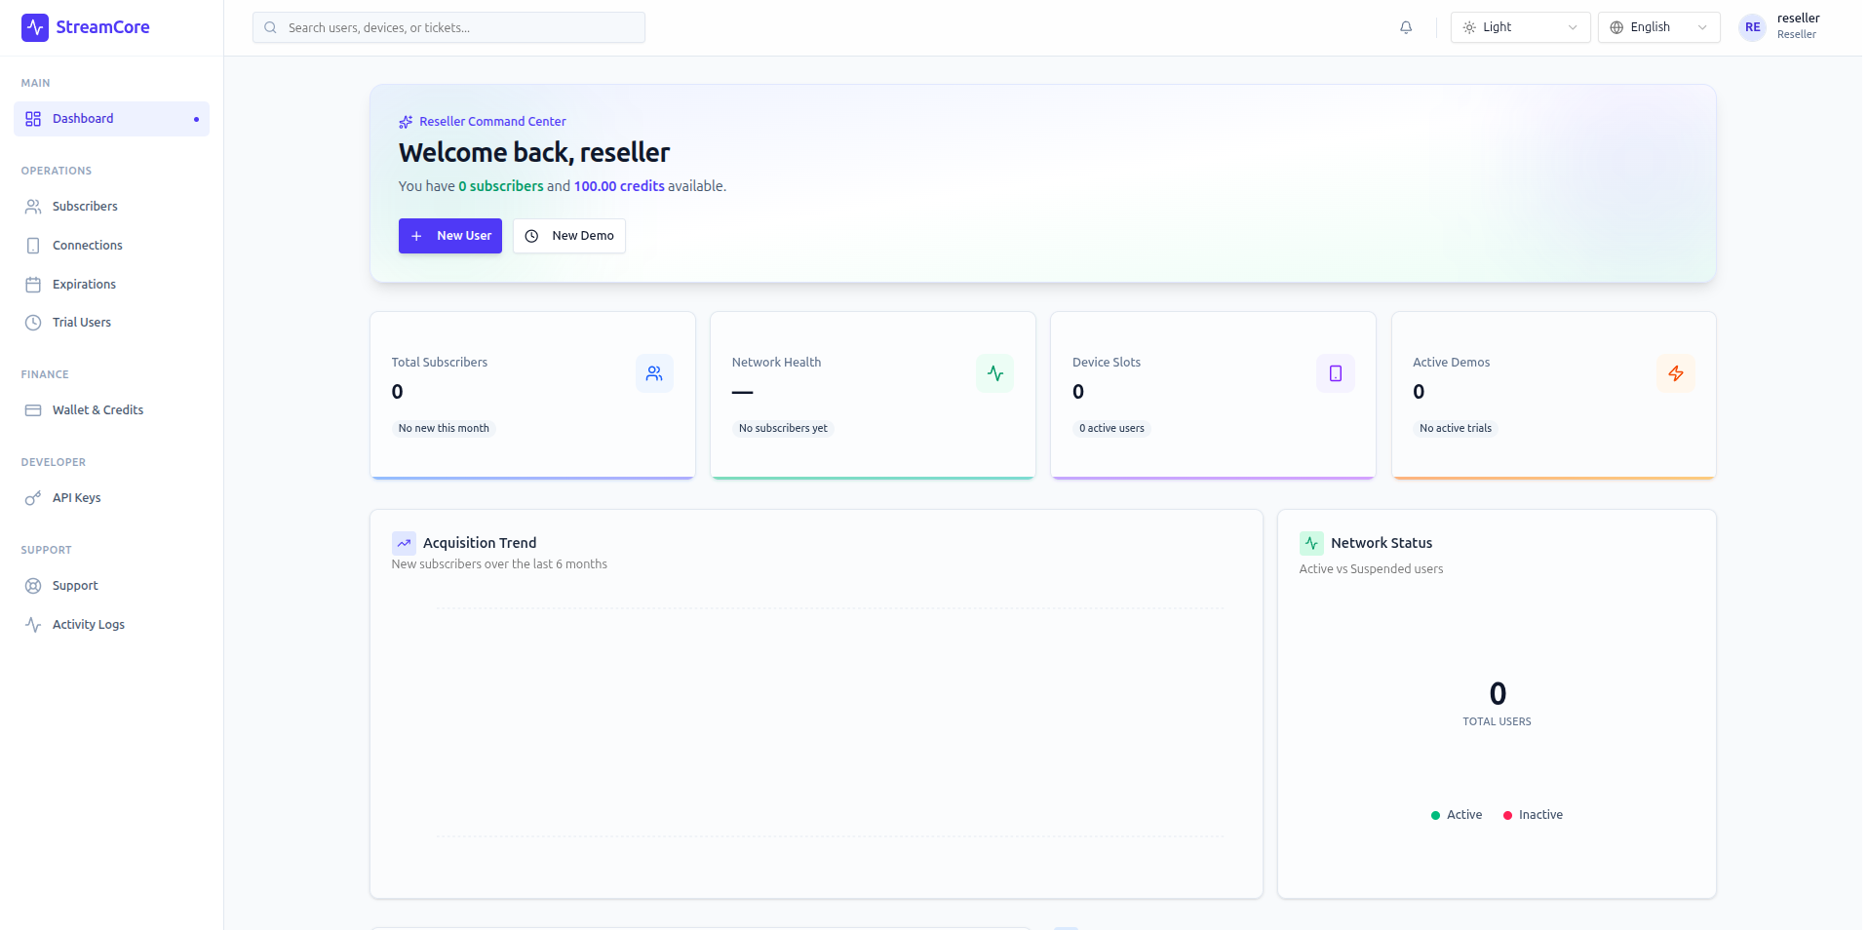Click the New Demo button
Screen dimensions: 1869x930
pyautogui.click(x=569, y=235)
